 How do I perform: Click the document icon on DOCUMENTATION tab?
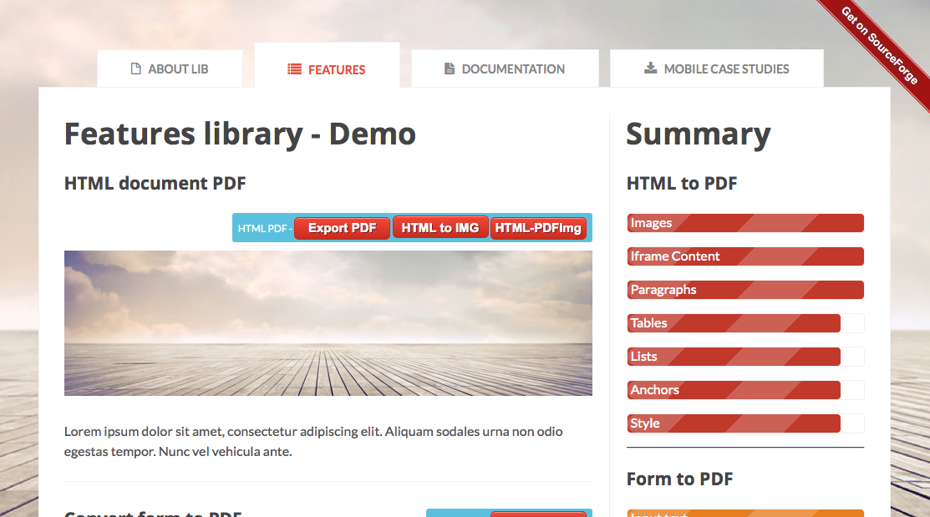[448, 68]
